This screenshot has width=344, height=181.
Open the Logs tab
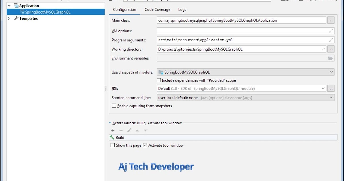point(182,9)
